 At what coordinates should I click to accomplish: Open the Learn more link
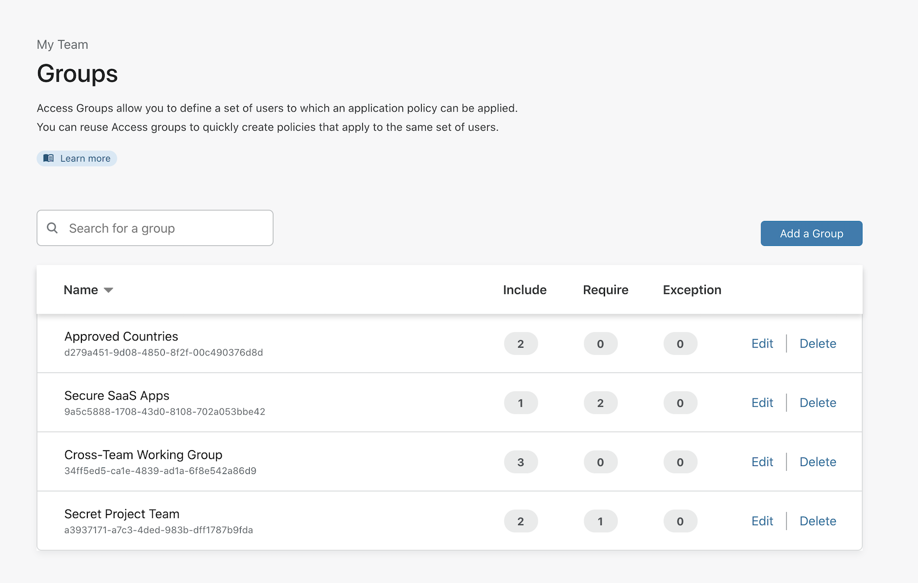85,159
